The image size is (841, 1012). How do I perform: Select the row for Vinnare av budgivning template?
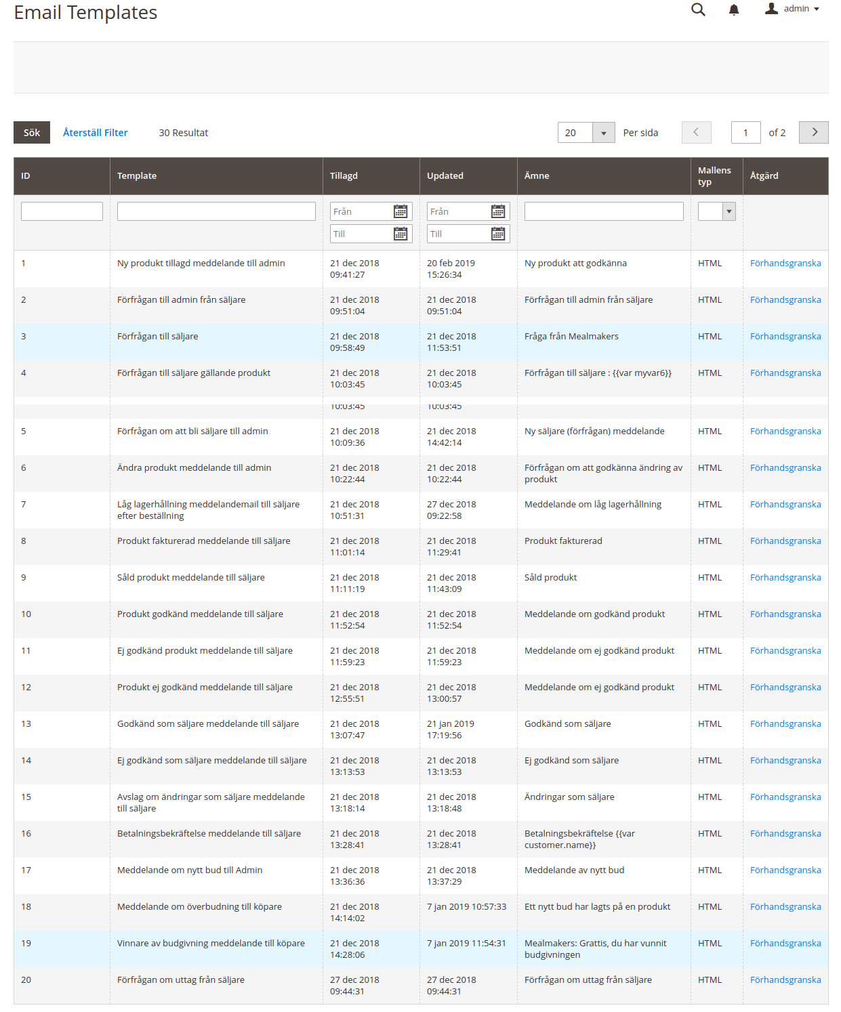pyautogui.click(x=211, y=944)
